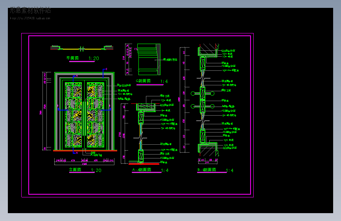Click the C剖面图 title label
The height and width of the screenshot is (221, 341).
tap(143, 81)
